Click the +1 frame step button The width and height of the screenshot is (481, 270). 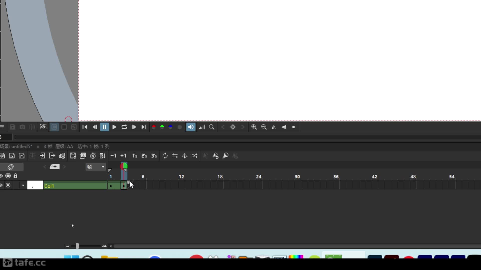coord(123,156)
